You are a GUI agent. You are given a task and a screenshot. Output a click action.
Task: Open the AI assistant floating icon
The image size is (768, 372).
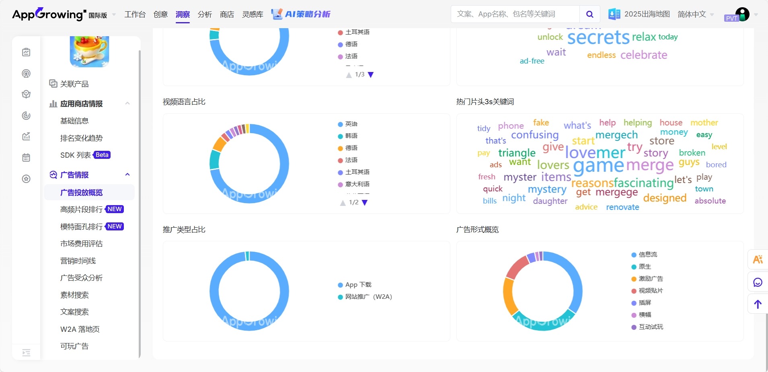click(x=758, y=260)
